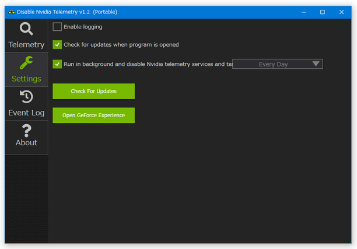The width and height of the screenshot is (357, 249).
Task: Click Open GeForce Experience button
Action: (93, 115)
